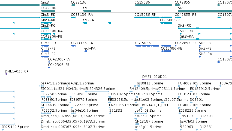Click the bs83h03.5prime EST label

pyautogui.click(x=149, y=94)
